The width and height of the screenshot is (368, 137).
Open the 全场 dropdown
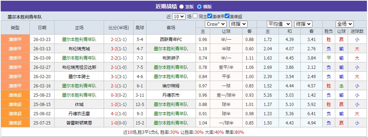(x=344, y=24)
